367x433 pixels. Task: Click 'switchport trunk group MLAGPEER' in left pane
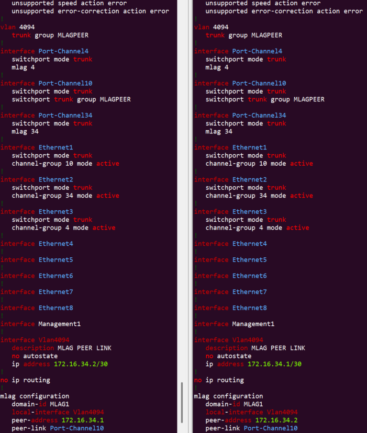71,99
